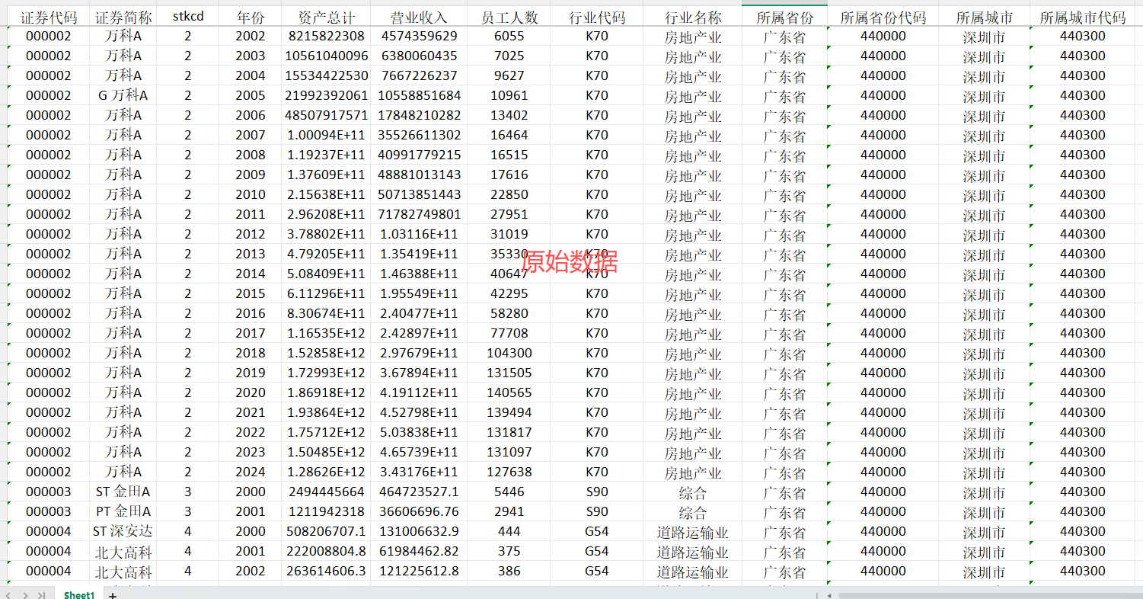Select the year cell 2024
1143x599 pixels.
251,472
